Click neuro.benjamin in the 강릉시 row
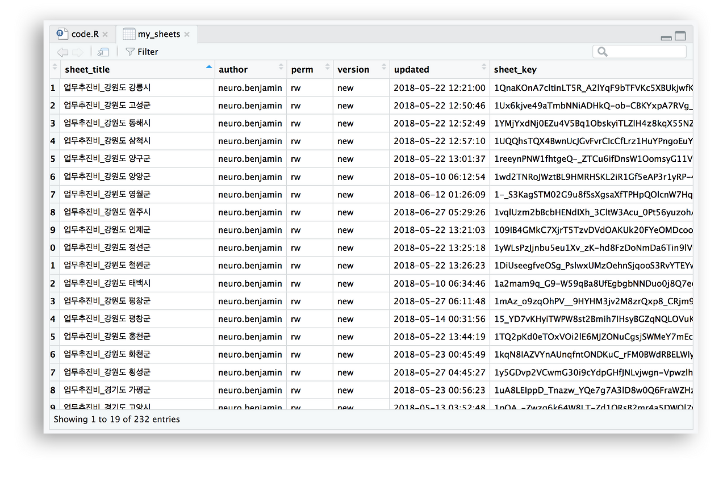Screen dimensions: 727x478 (x=250, y=88)
